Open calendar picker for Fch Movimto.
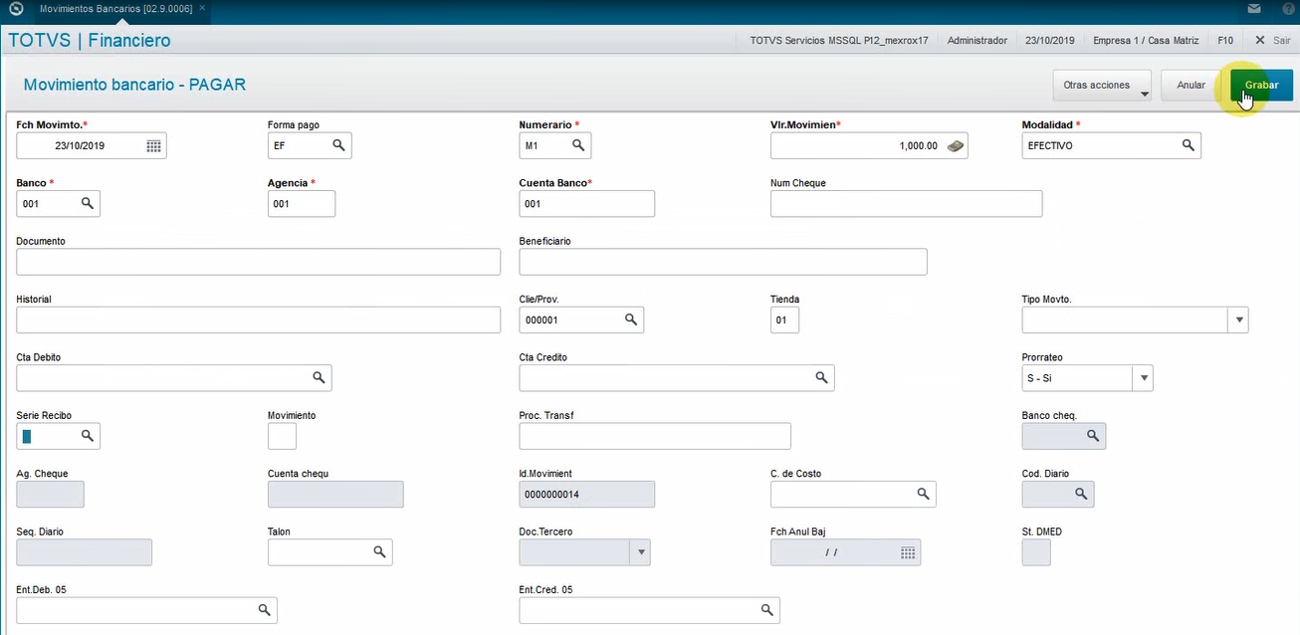 153,145
